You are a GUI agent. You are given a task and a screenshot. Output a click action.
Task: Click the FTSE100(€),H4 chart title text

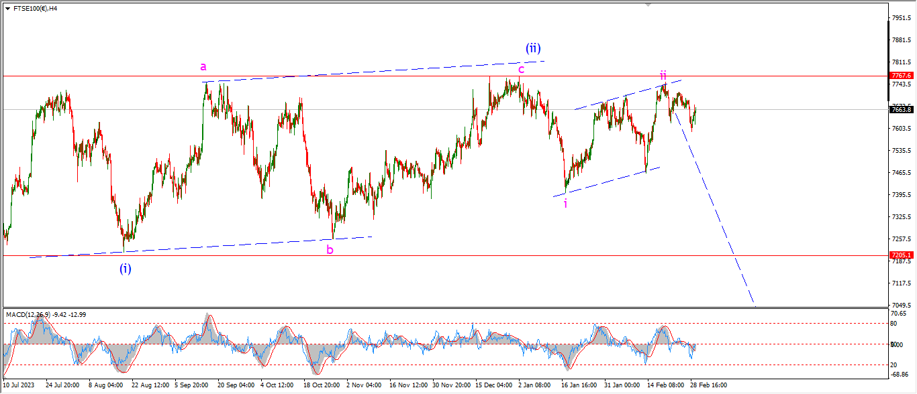(x=36, y=8)
